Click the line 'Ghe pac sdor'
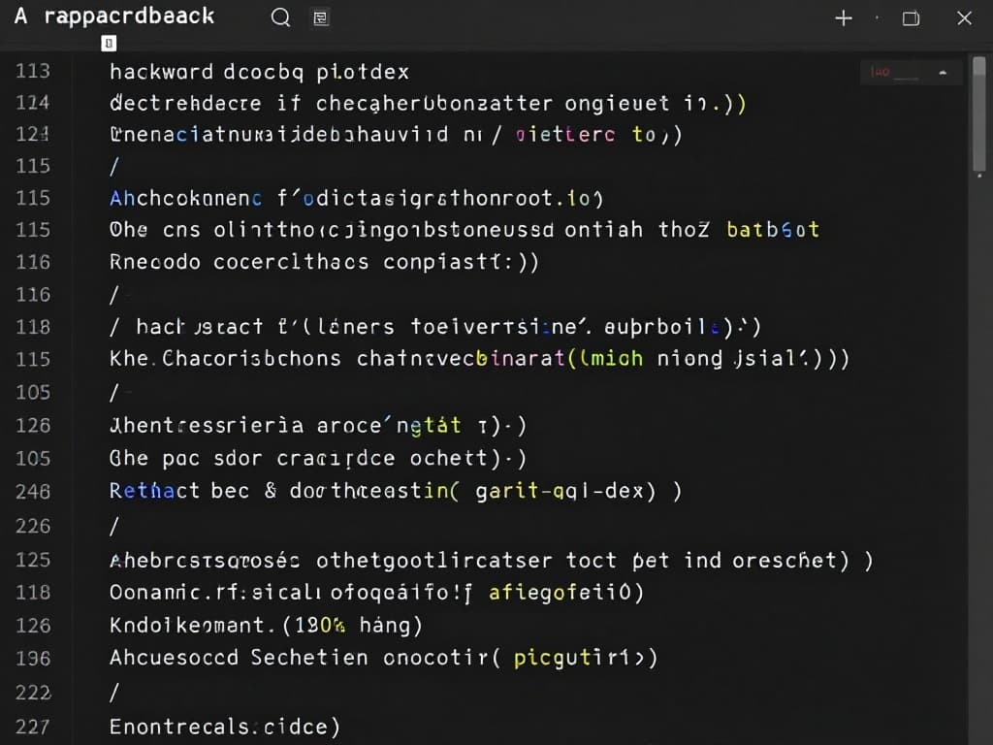 click(318, 458)
